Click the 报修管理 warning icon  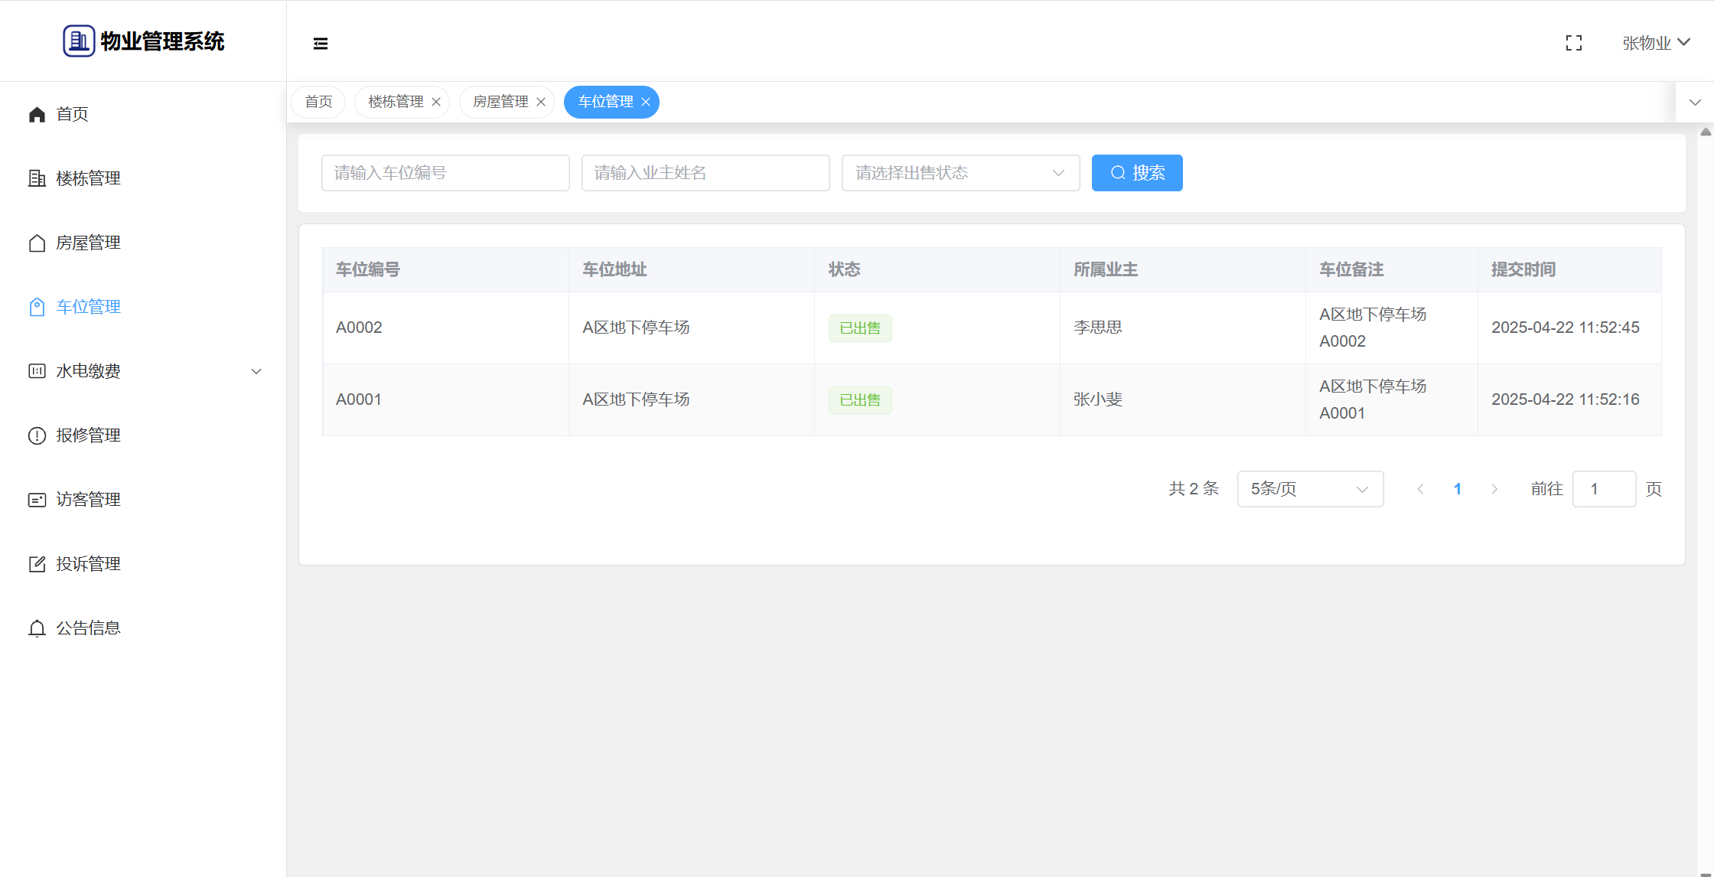pos(37,435)
